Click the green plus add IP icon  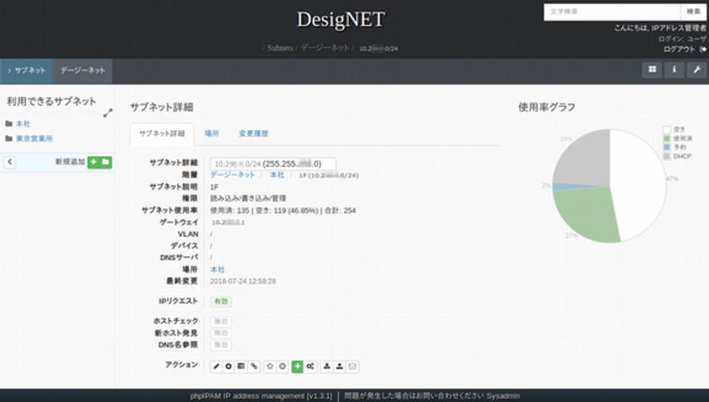pyautogui.click(x=297, y=367)
